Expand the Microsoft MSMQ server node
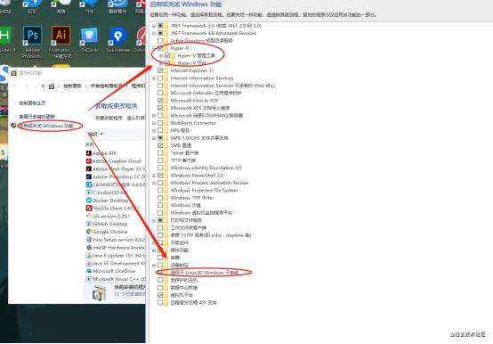 [154, 116]
